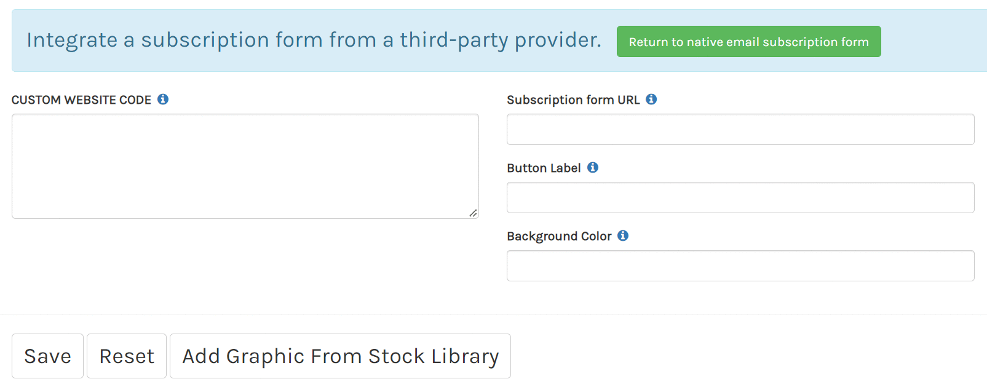Click the Button Label field caption

click(544, 168)
